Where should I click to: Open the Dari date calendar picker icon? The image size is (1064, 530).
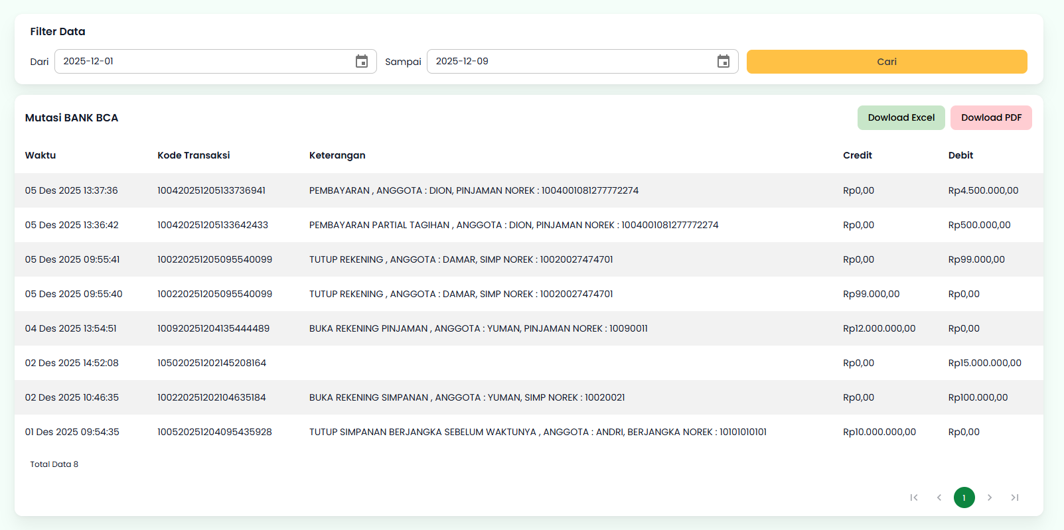[362, 62]
